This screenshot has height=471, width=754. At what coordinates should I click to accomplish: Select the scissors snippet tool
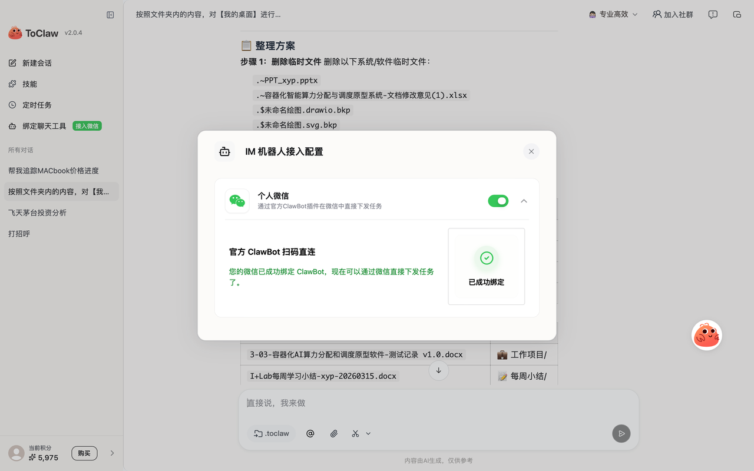354,433
